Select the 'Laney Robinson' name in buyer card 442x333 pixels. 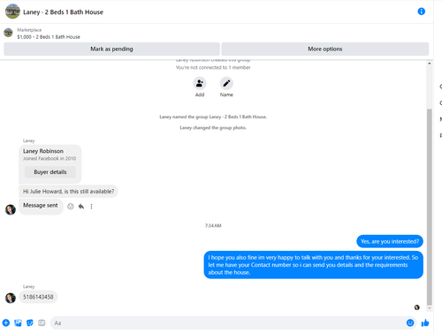[43, 151]
